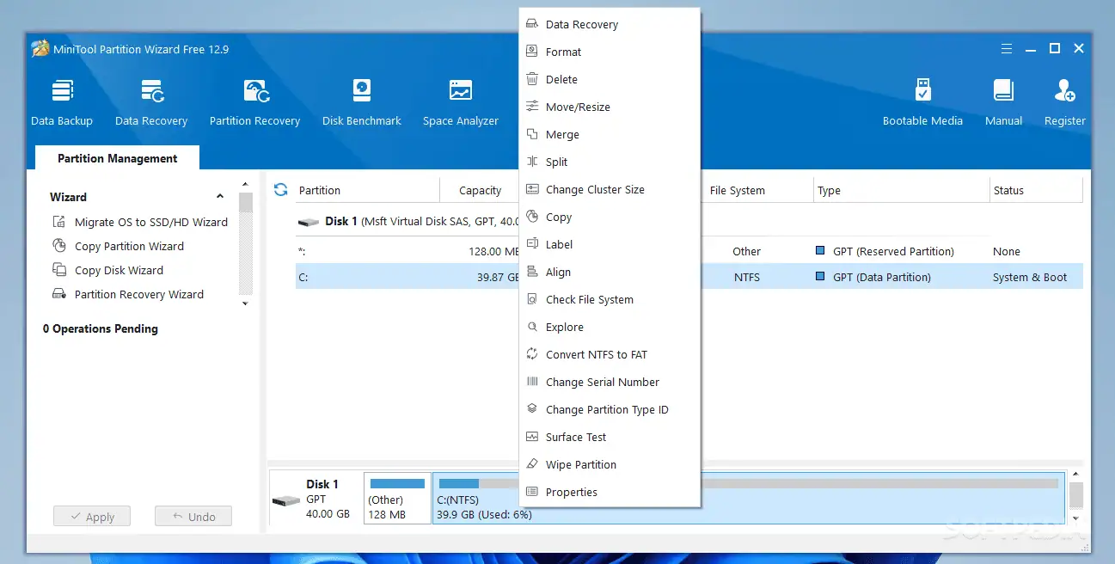Select the (Other) 128 MB block in disk map

(397, 498)
